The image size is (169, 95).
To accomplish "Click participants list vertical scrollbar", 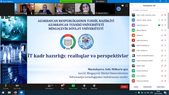I will (168, 21).
